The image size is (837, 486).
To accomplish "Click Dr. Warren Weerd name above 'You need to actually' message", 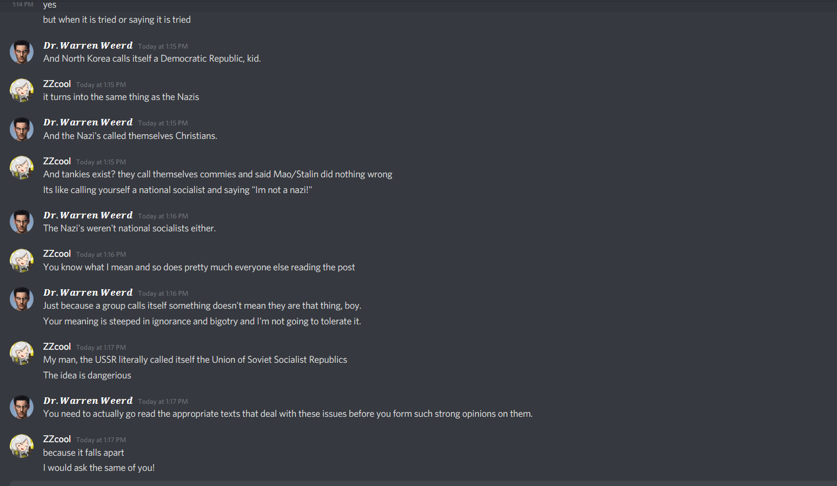I will 88,401.
